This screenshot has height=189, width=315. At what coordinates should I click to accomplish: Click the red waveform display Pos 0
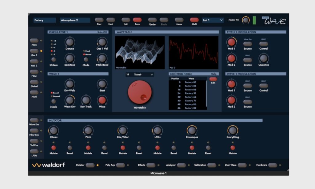coord(193,53)
